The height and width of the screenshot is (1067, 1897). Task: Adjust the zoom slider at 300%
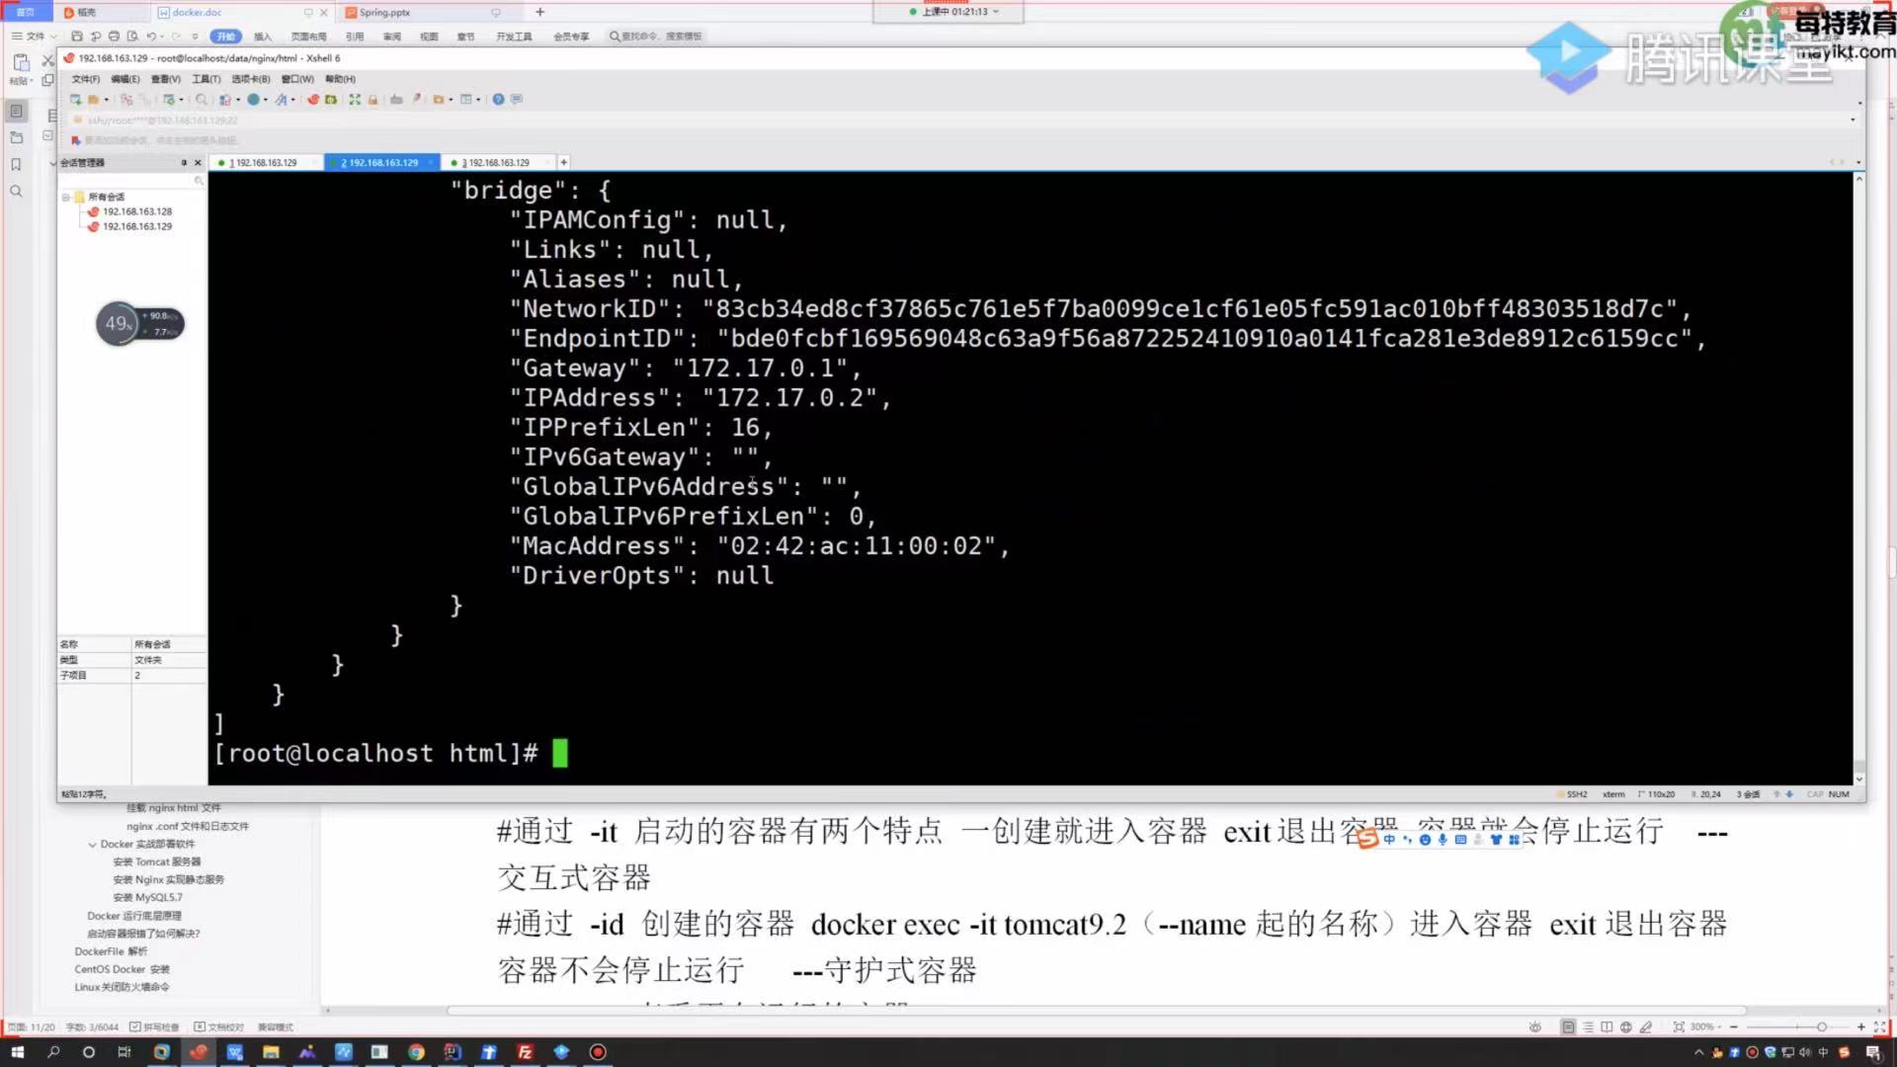(1822, 1026)
